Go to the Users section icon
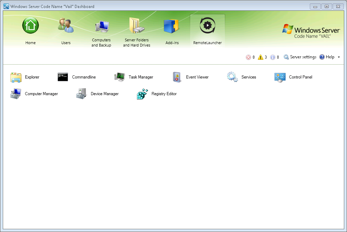Viewport: 347px width, 232px height. point(66,25)
